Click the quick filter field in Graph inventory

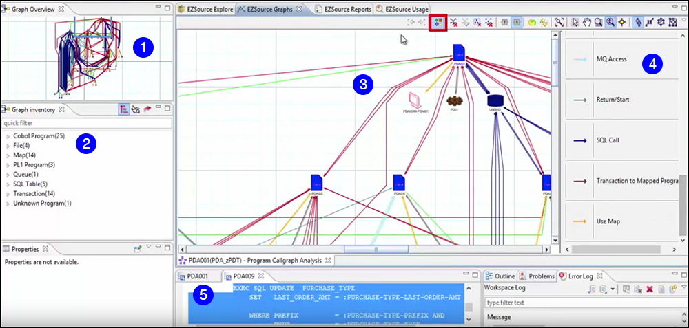click(x=87, y=124)
